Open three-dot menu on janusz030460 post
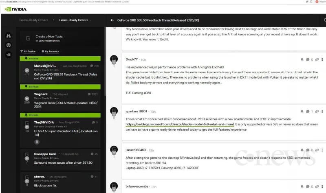326x193 pixels. coord(322,150)
